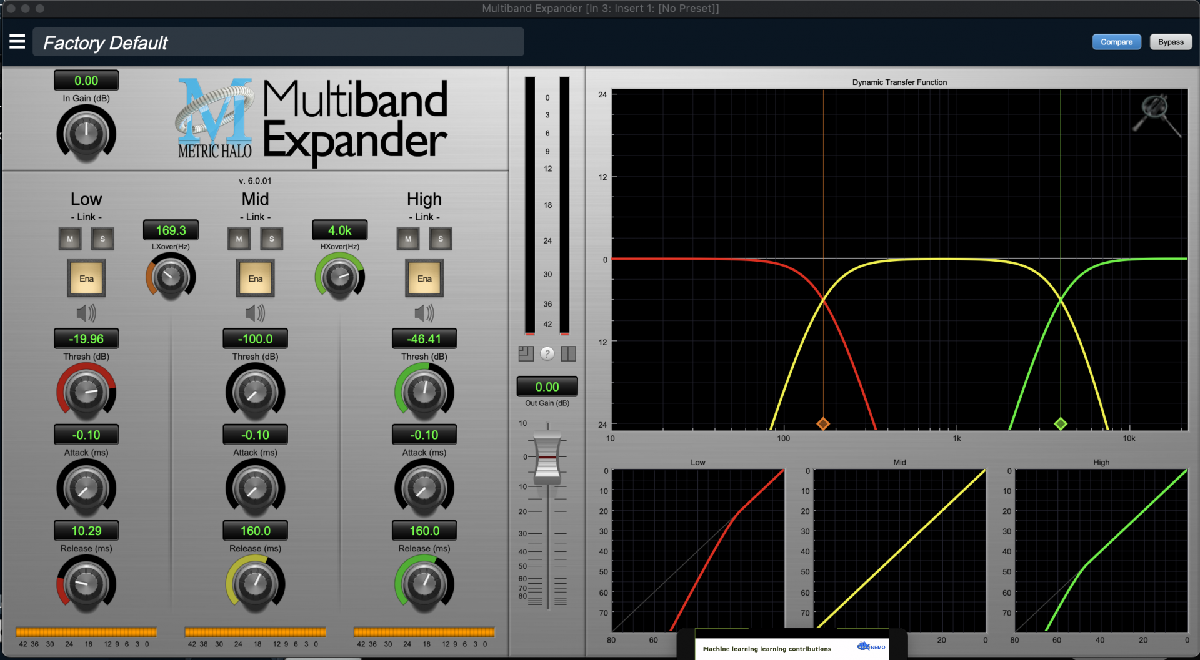
Task: Click the Low band speaker listen icon
Action: coord(86,313)
